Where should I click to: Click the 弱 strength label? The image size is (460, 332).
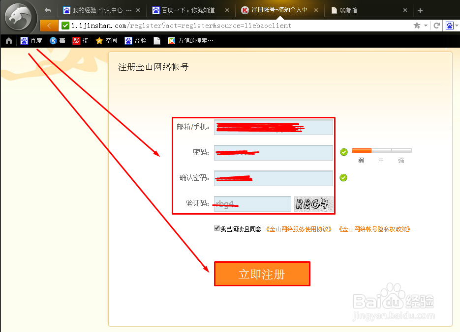[361, 161]
